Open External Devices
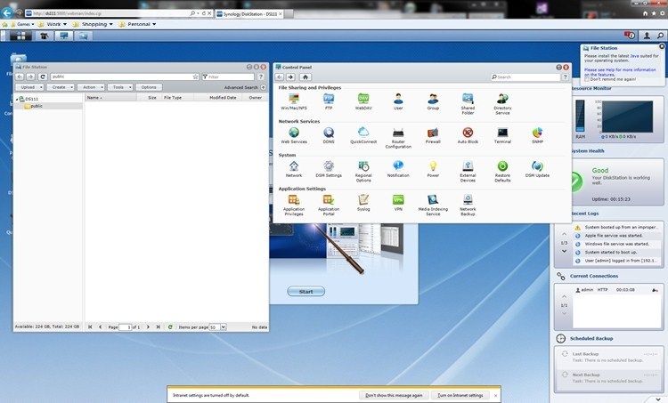668x403 pixels. [x=468, y=171]
